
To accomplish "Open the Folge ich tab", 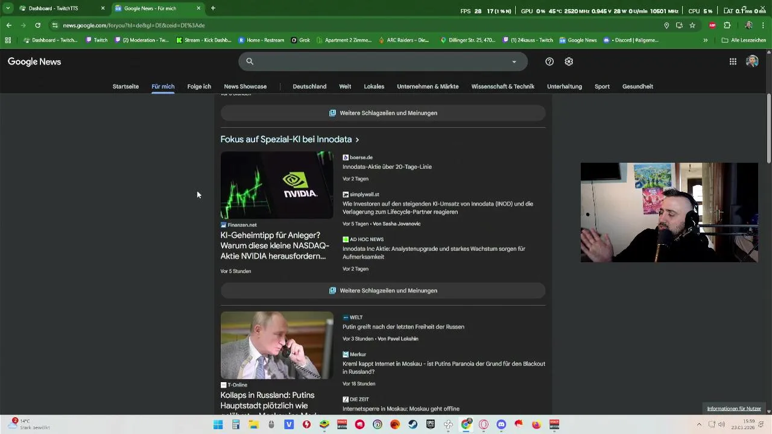I will tap(199, 86).
